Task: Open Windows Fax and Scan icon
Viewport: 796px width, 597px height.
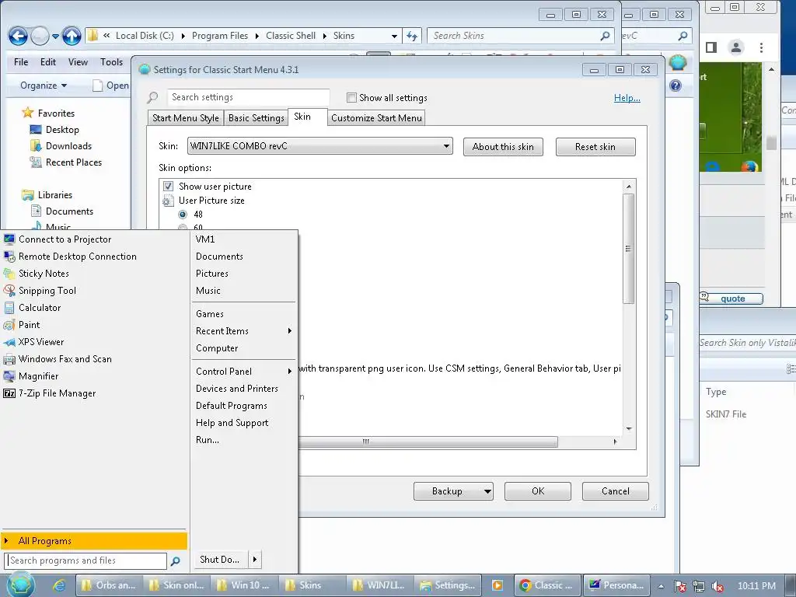Action: 9,359
